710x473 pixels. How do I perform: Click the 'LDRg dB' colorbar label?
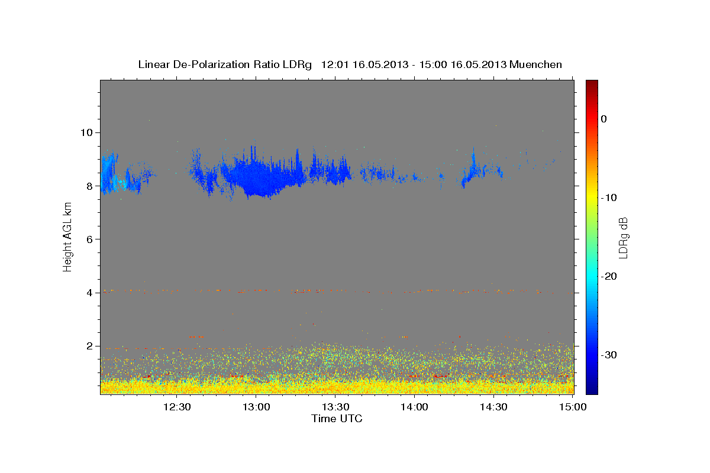tap(623, 237)
